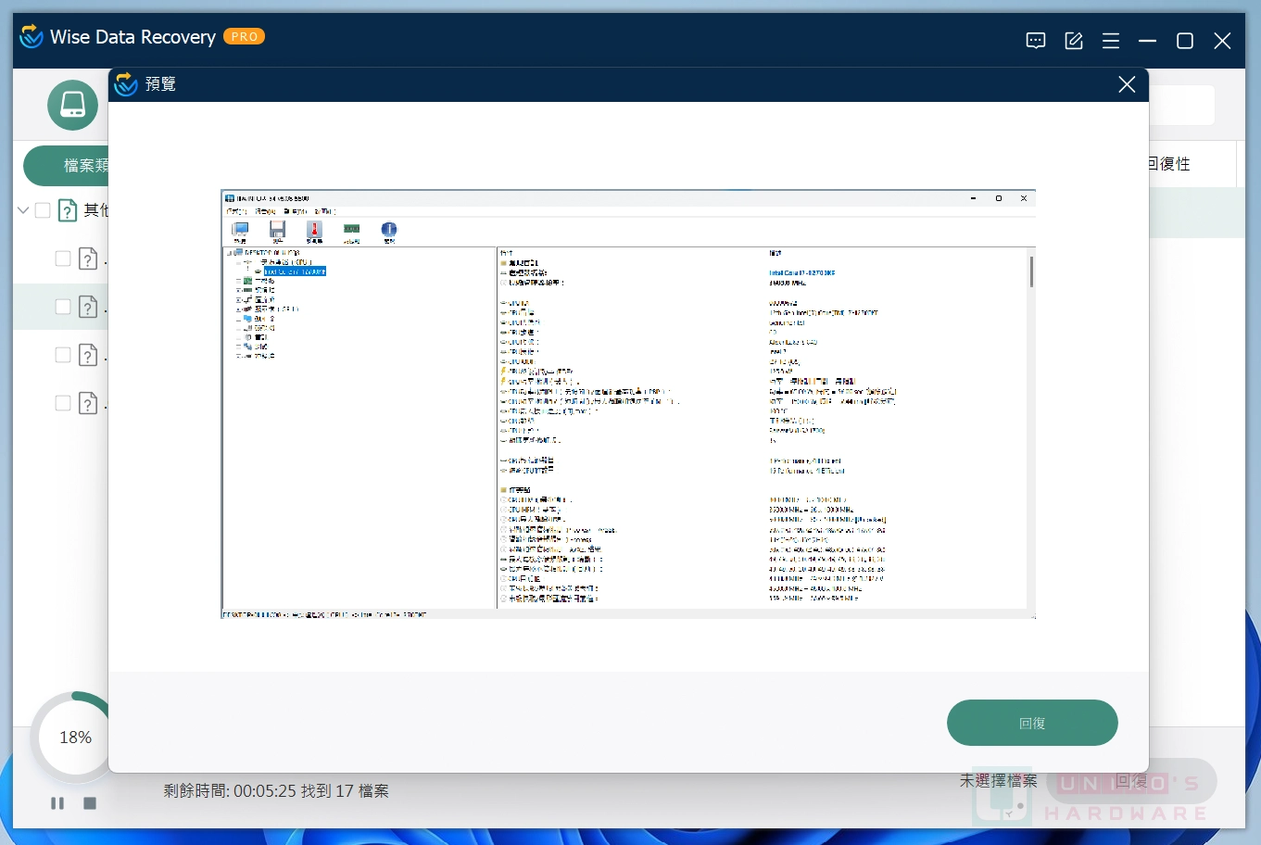Click the 其他 category document icon
The image size is (1261, 845).
pyautogui.click(x=68, y=210)
